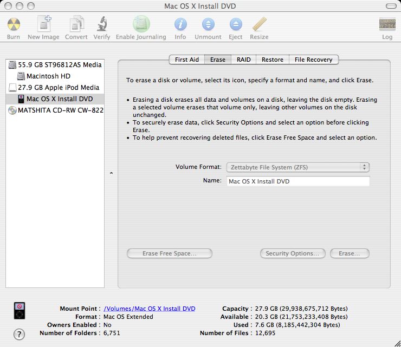The image size is (401, 347).
Task: Click the toolbar toggle pill button
Action: (391, 6)
